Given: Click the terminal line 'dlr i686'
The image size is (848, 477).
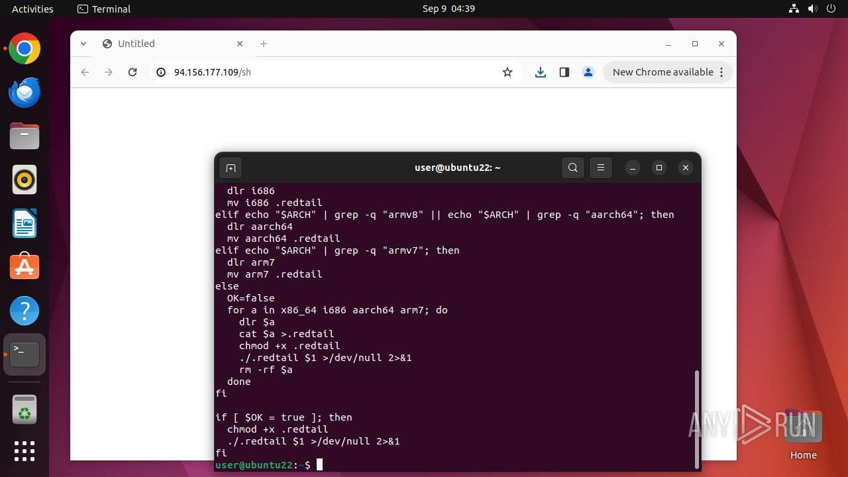Looking at the screenshot, I should [x=250, y=191].
